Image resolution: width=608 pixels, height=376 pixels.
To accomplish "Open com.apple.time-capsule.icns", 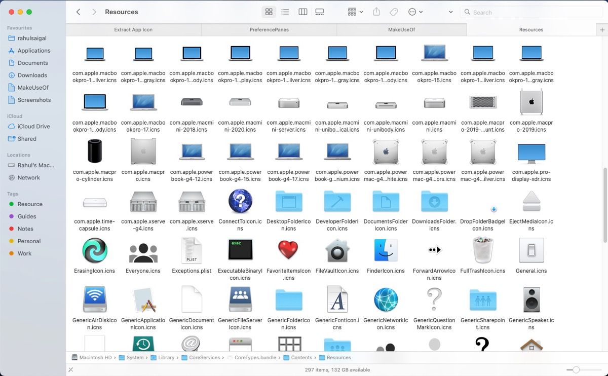I will click(x=94, y=202).
